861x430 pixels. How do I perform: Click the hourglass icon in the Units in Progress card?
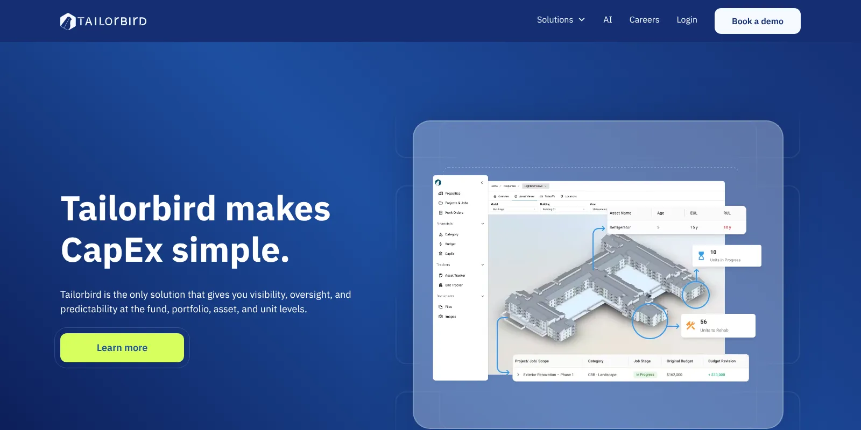701,256
